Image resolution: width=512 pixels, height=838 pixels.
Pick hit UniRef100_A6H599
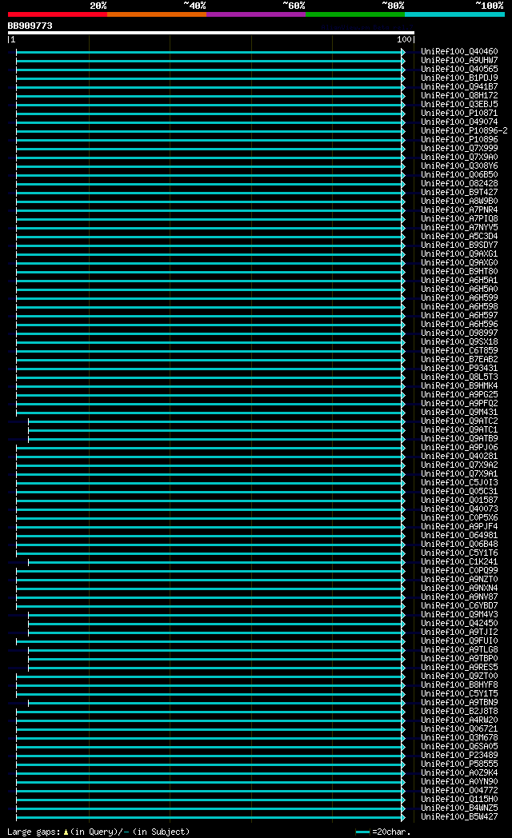pos(459,298)
